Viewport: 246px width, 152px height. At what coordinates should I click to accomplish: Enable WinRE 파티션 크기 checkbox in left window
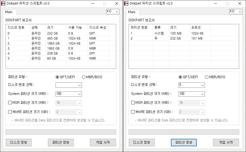(10, 112)
